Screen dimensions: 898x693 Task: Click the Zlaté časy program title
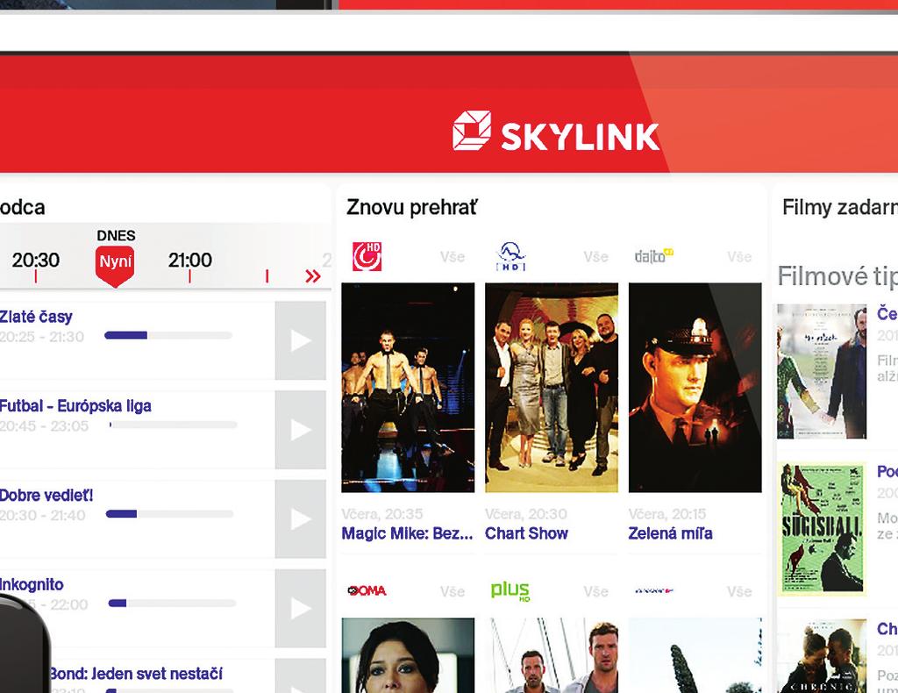(35, 317)
